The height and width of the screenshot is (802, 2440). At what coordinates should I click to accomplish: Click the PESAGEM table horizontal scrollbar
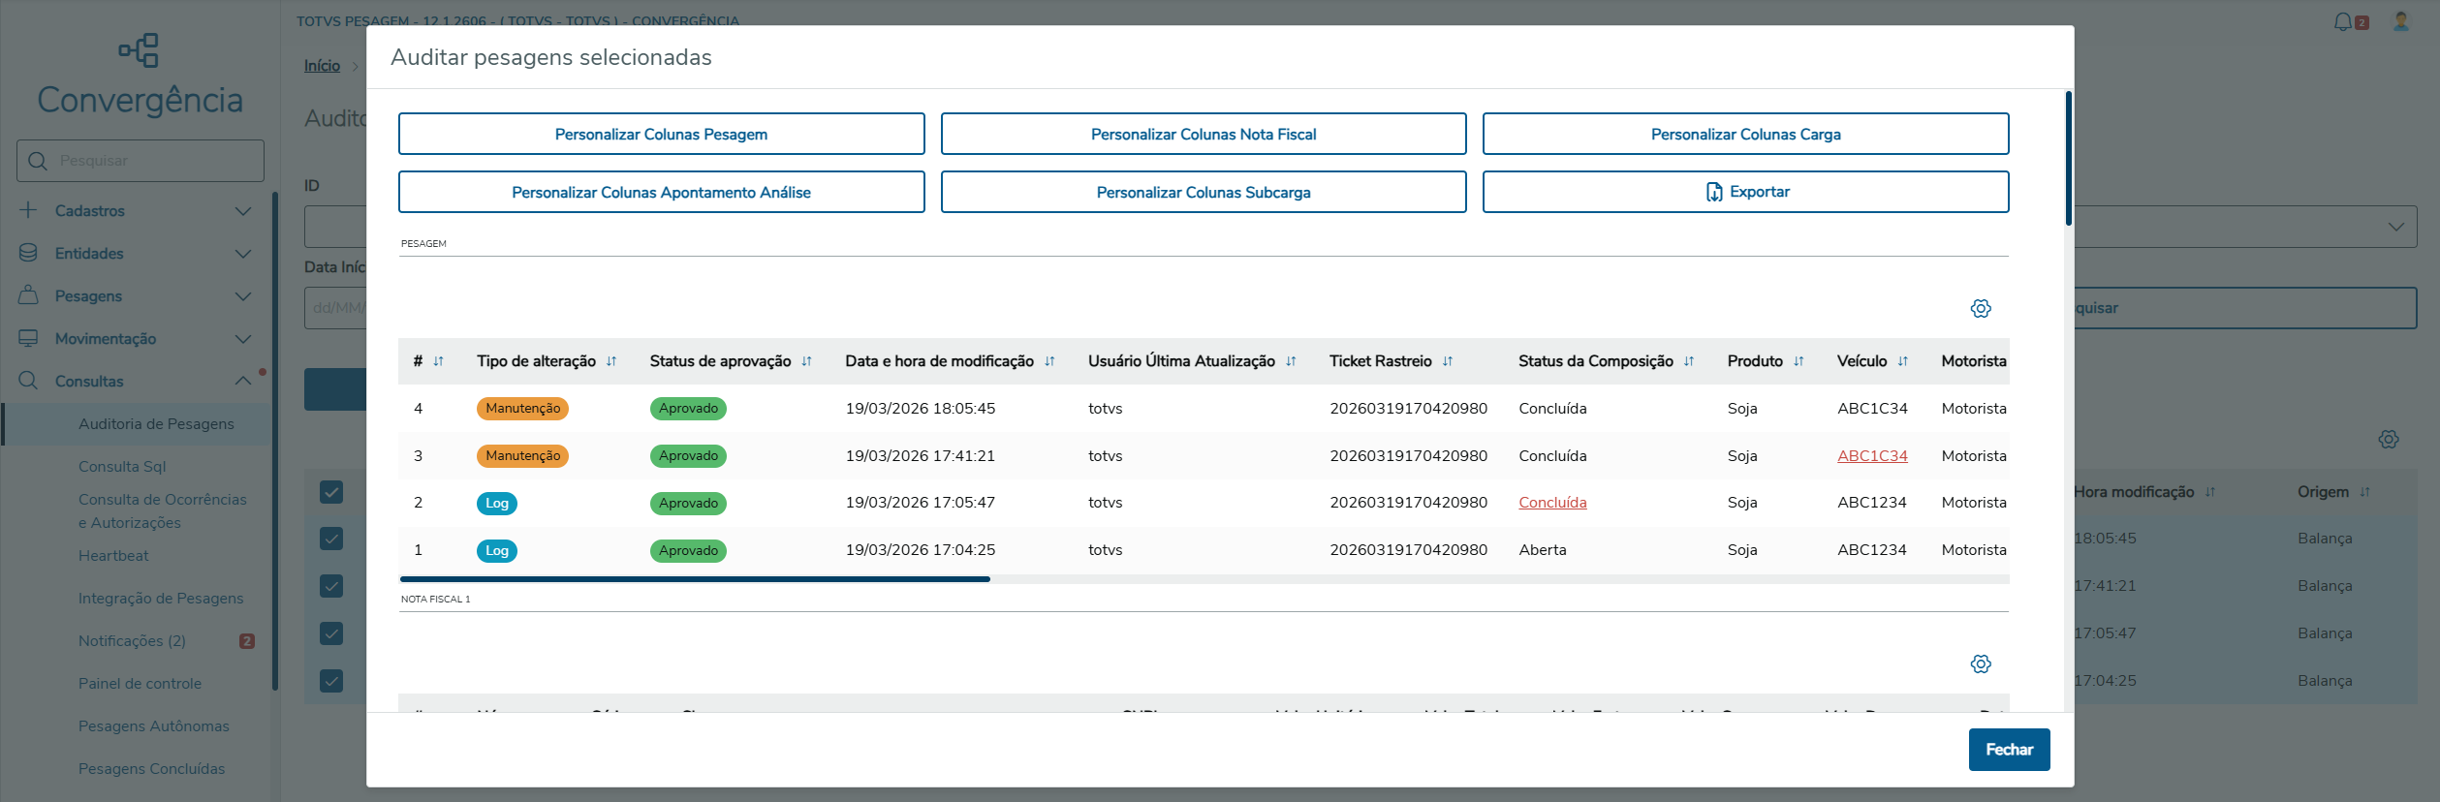695,579
